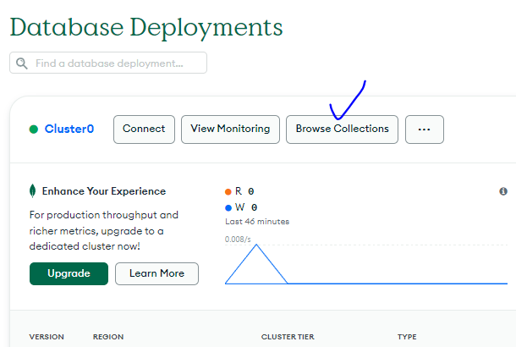Open the three-dot more options menu
Viewport: 516px width, 347px height.
(x=425, y=129)
